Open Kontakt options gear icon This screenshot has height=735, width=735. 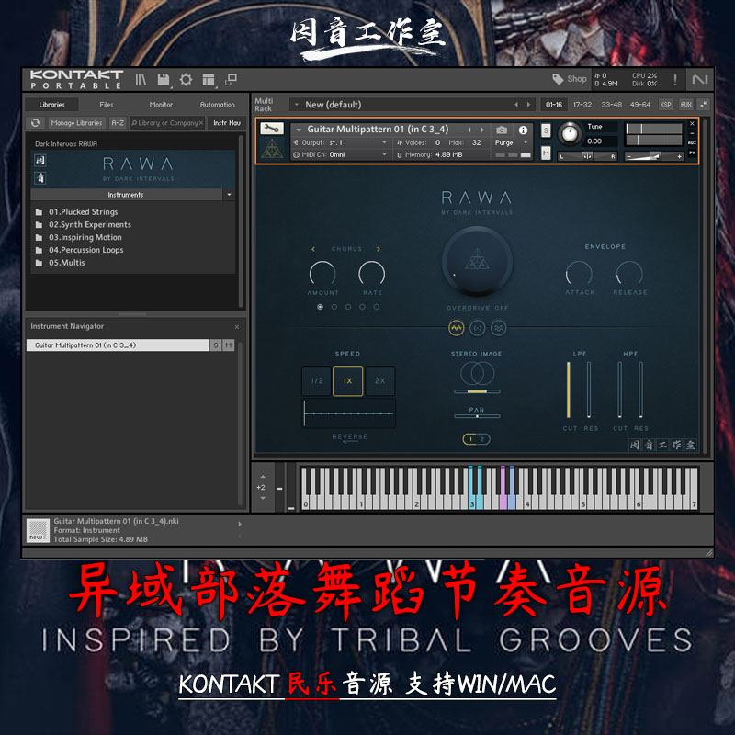click(187, 80)
